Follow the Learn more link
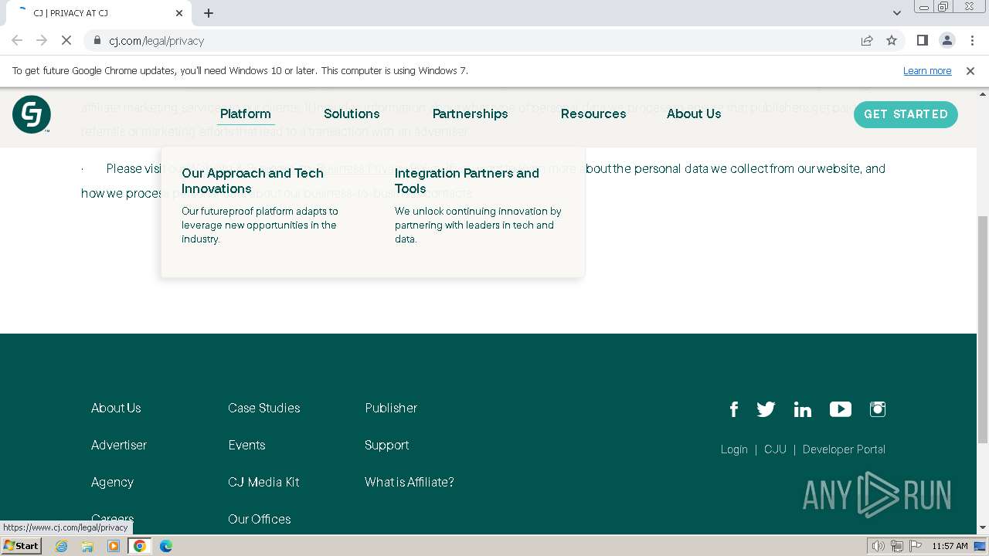989x556 pixels. pos(927,71)
